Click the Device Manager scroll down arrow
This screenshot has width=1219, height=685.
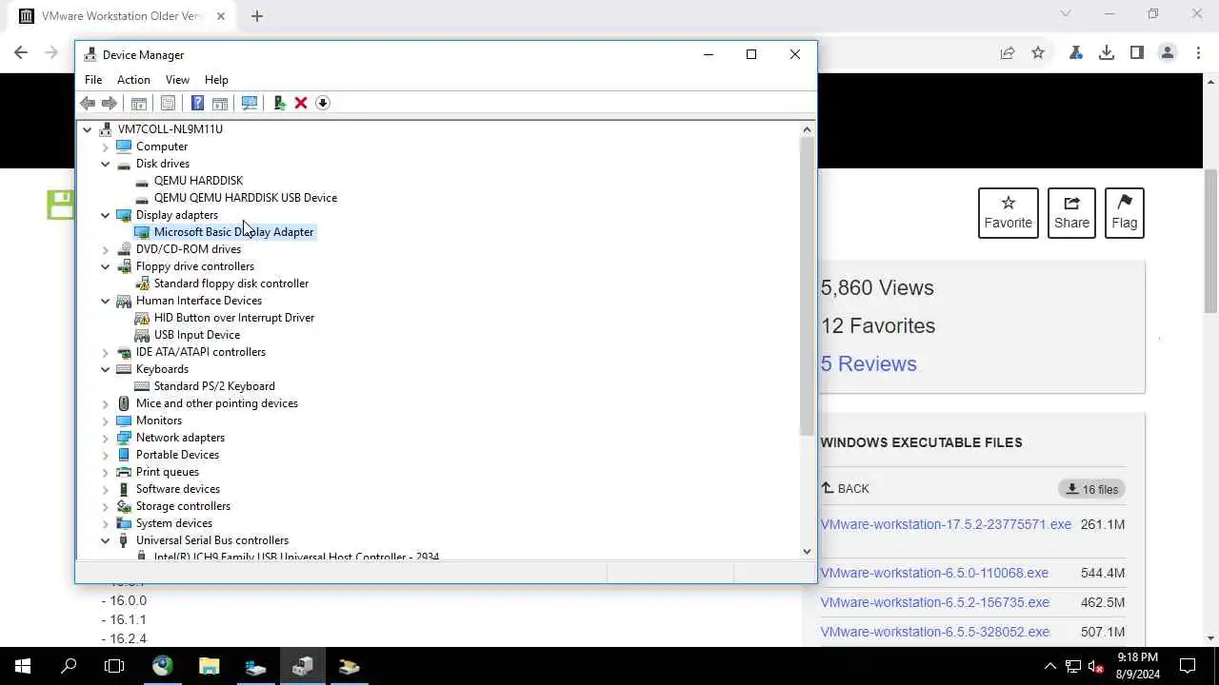(807, 551)
